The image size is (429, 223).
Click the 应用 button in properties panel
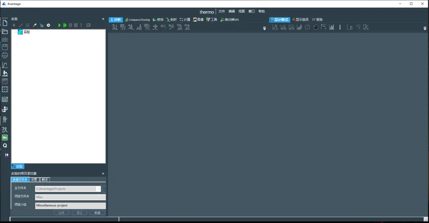pos(61,213)
